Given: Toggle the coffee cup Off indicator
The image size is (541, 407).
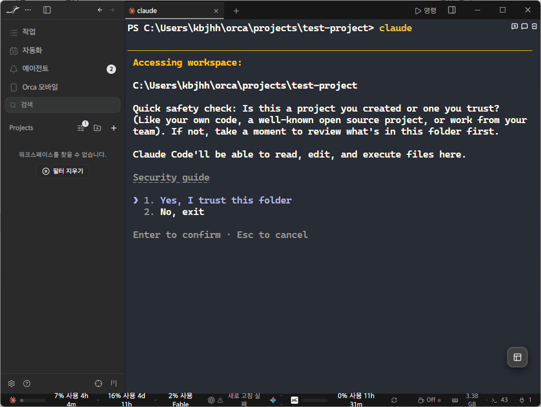Looking at the screenshot, I should point(429,400).
